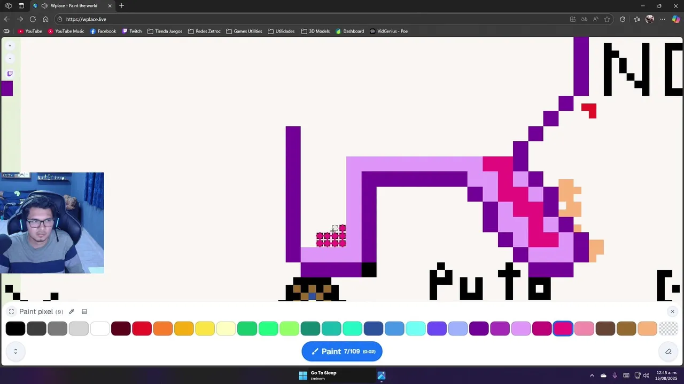684x384 pixels.
Task: Open a new browser tab
Action: pyautogui.click(x=122, y=6)
